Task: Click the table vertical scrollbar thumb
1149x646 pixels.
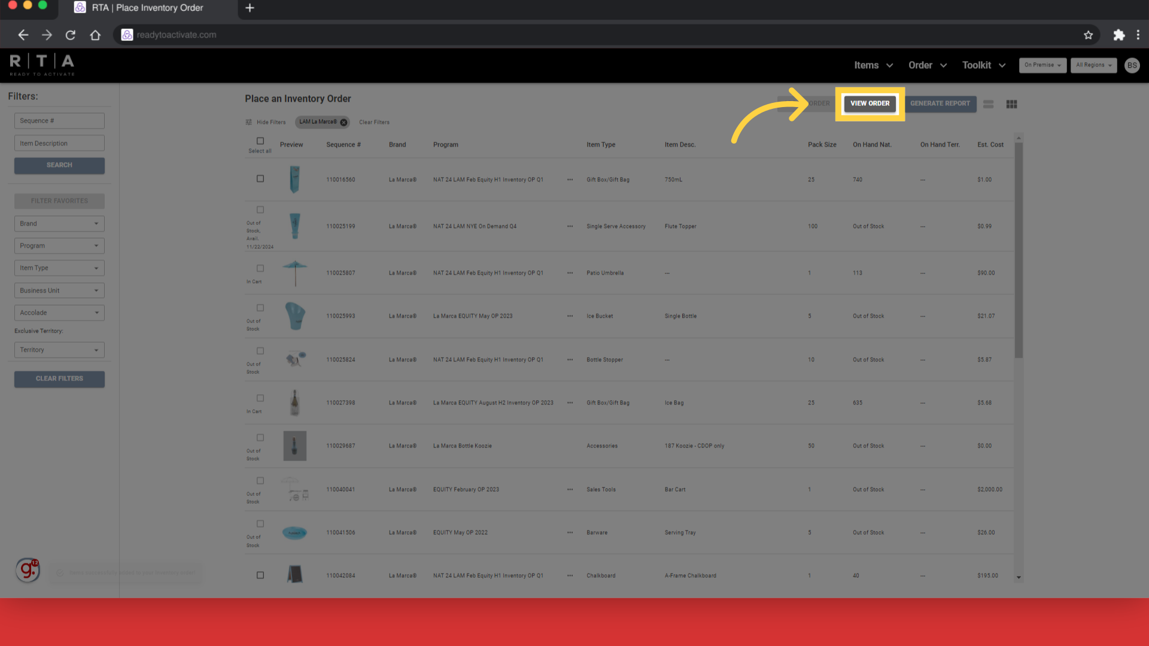Action: pos(1019,250)
